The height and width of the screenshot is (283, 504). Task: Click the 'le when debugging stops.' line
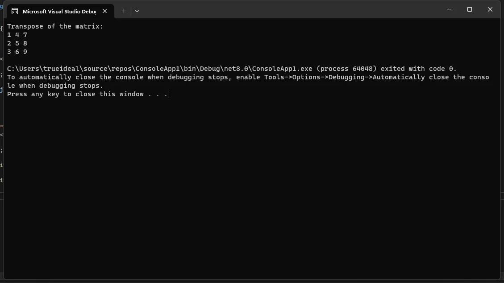(55, 86)
